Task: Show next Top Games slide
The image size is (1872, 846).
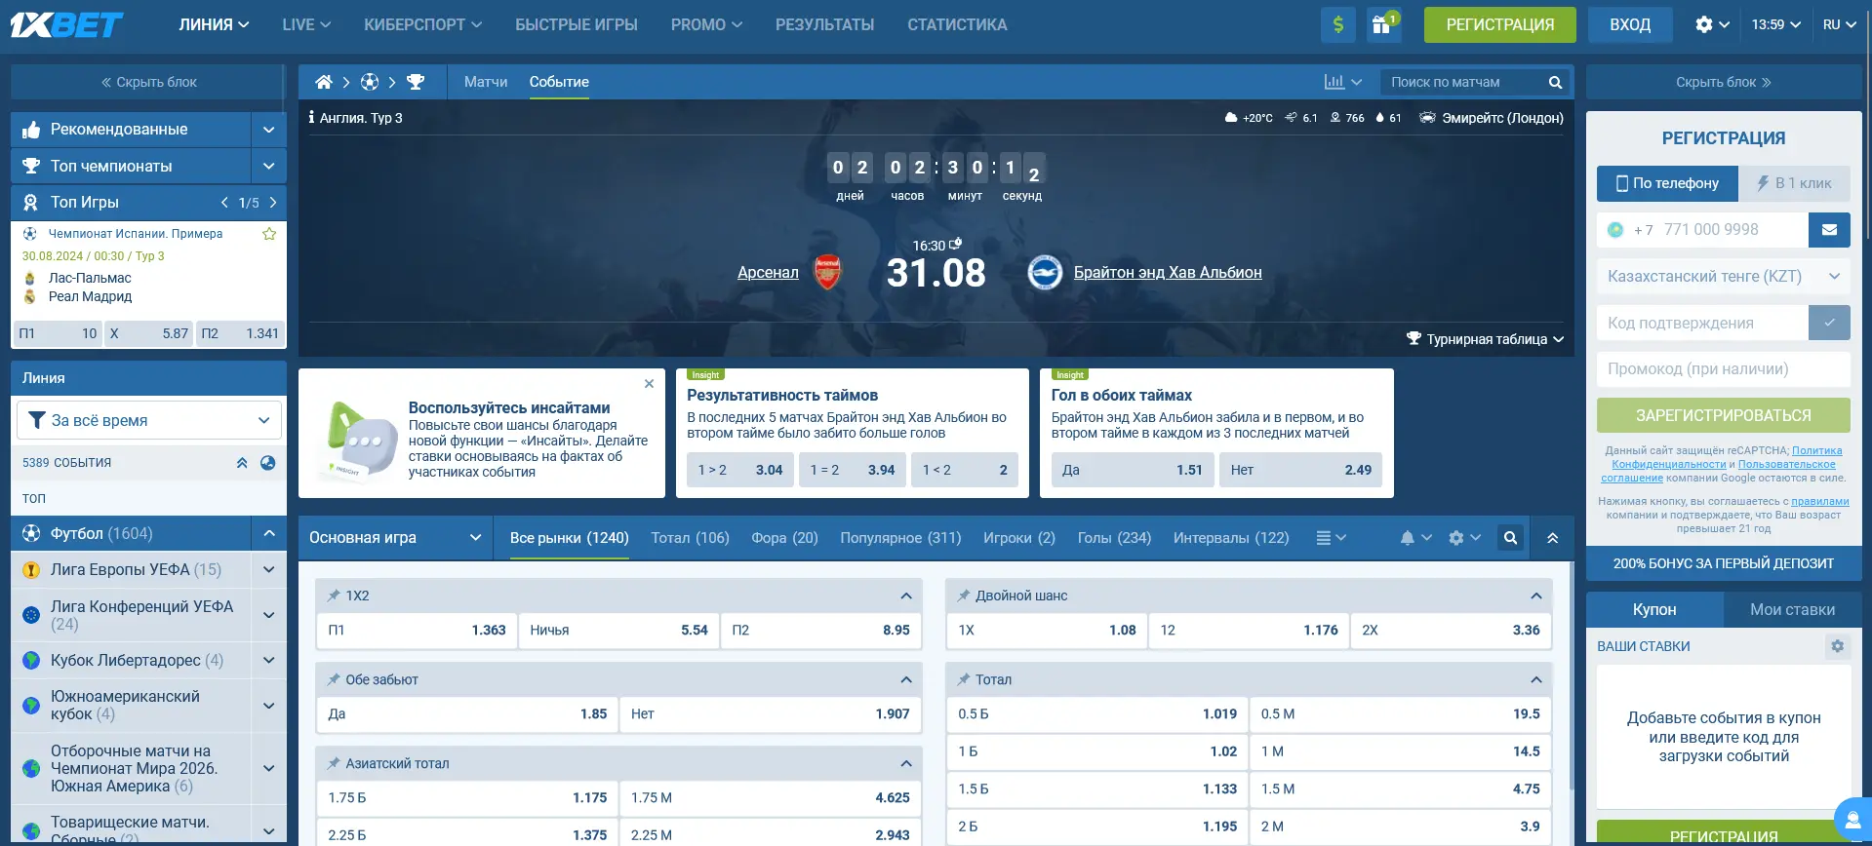Action: coord(273,203)
